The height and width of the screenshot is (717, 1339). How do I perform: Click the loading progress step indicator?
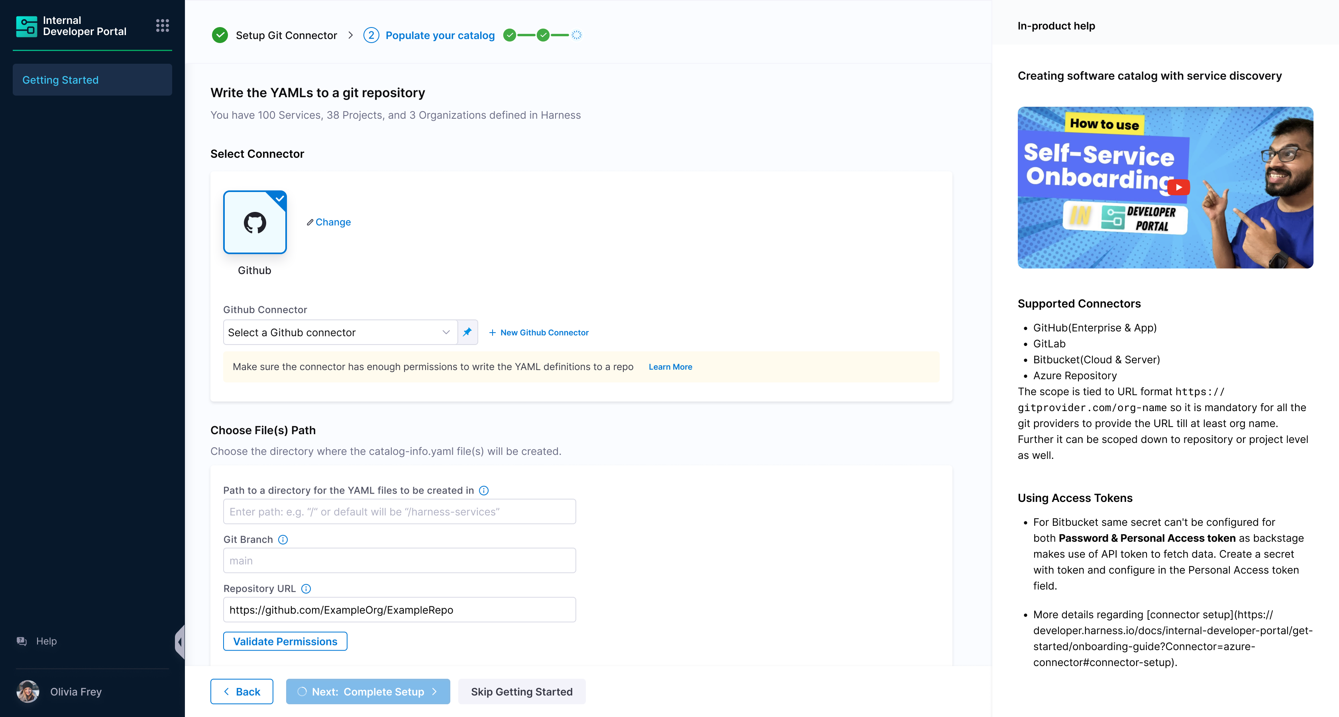point(576,35)
